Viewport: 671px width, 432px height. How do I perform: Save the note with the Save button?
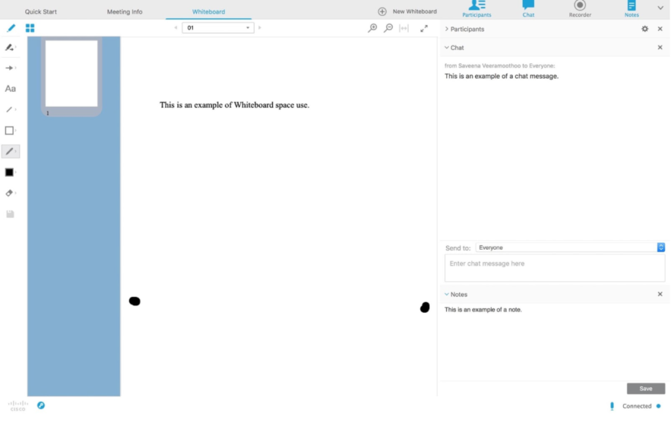[x=645, y=388]
